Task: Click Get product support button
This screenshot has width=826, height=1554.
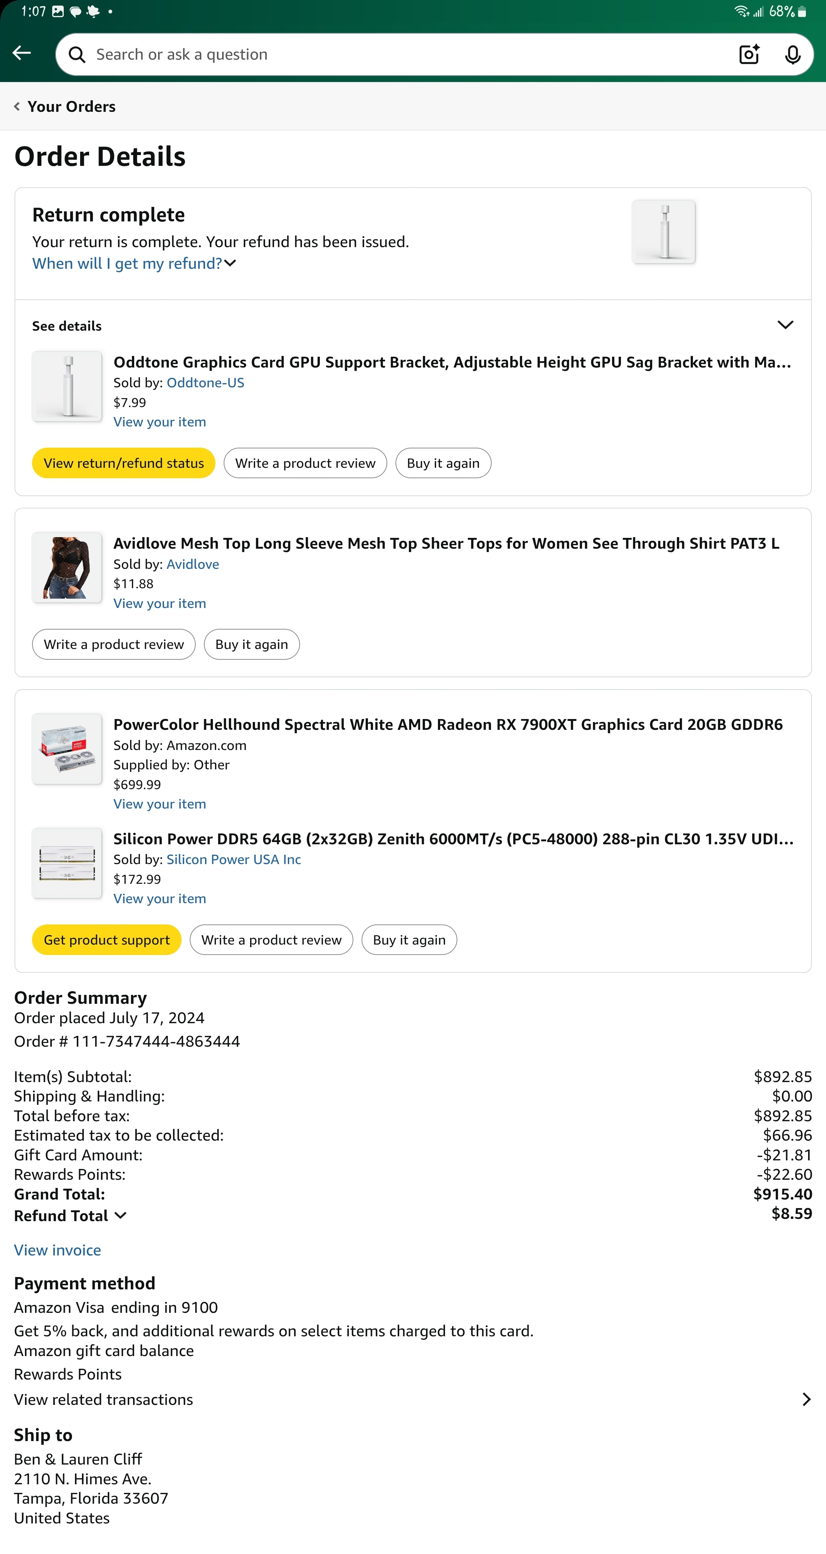Action: point(107,940)
